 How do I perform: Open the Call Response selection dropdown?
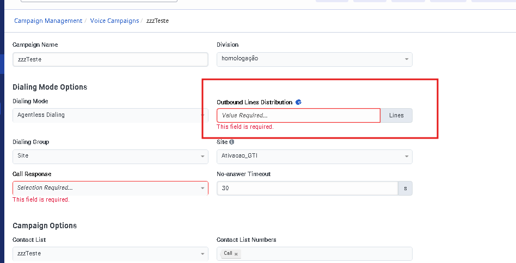tap(109, 188)
